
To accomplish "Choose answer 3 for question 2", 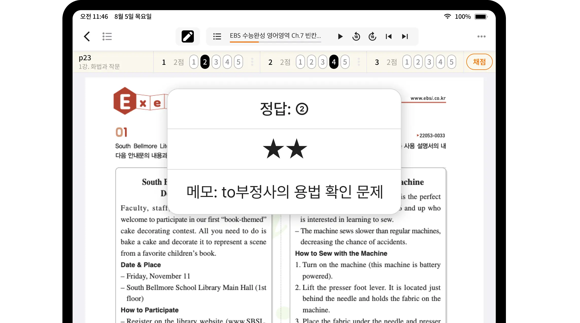I will [323, 62].
